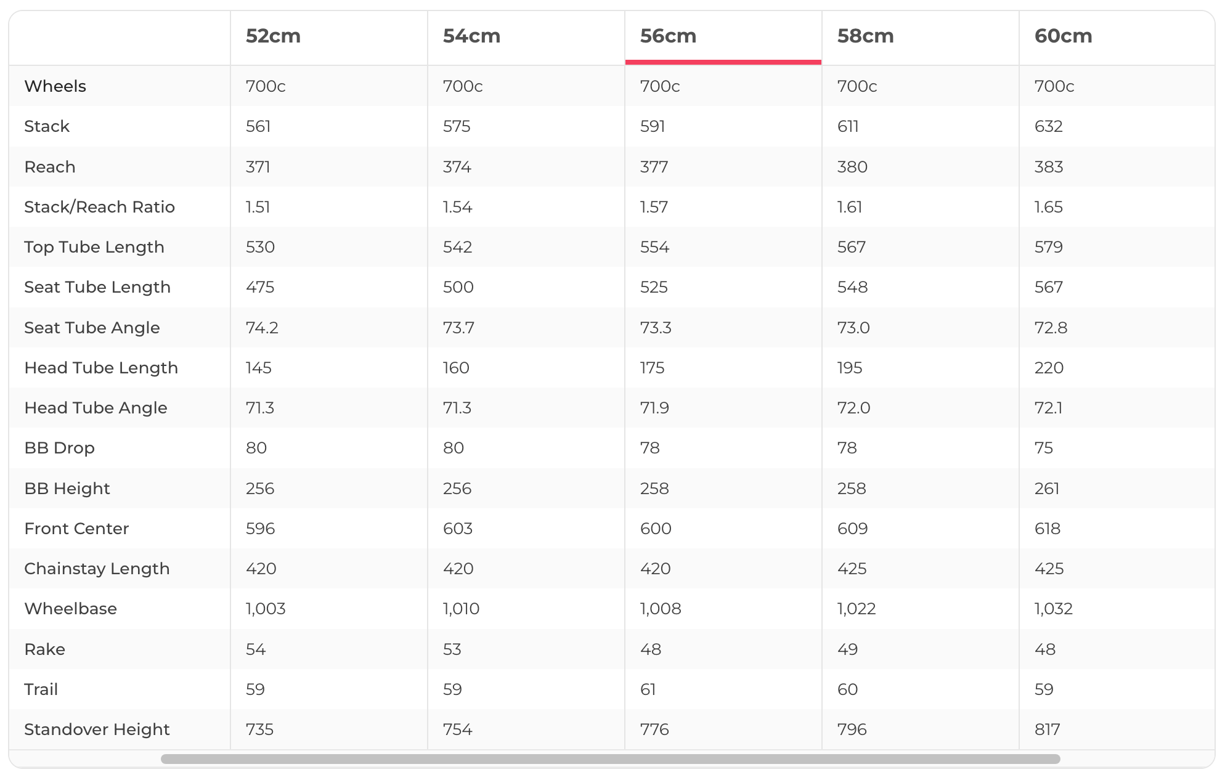Image resolution: width=1225 pixels, height=780 pixels.
Task: Click the Head Tube Angle row label
Action: coord(96,408)
